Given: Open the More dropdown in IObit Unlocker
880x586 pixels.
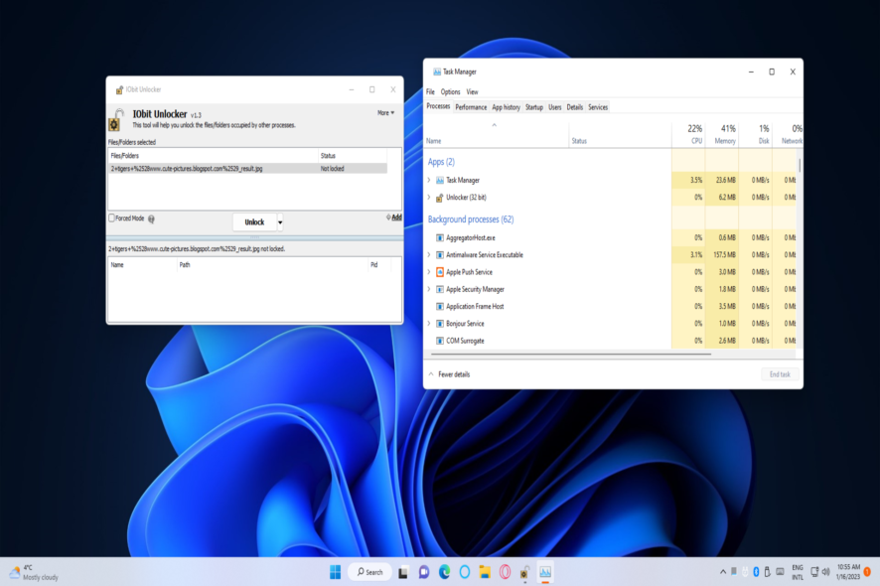Looking at the screenshot, I should pos(385,113).
